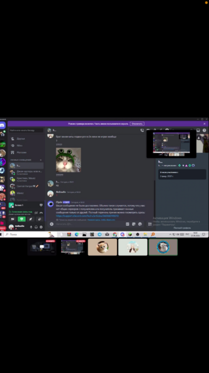The height and width of the screenshot is (373, 209).
Task: Open Discord home via the logo icon
Action: 2,125
